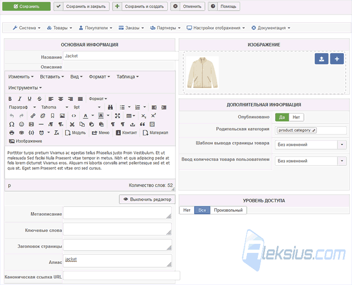Align text to the left
This screenshot has height=285, width=352.
(x=51, y=99)
